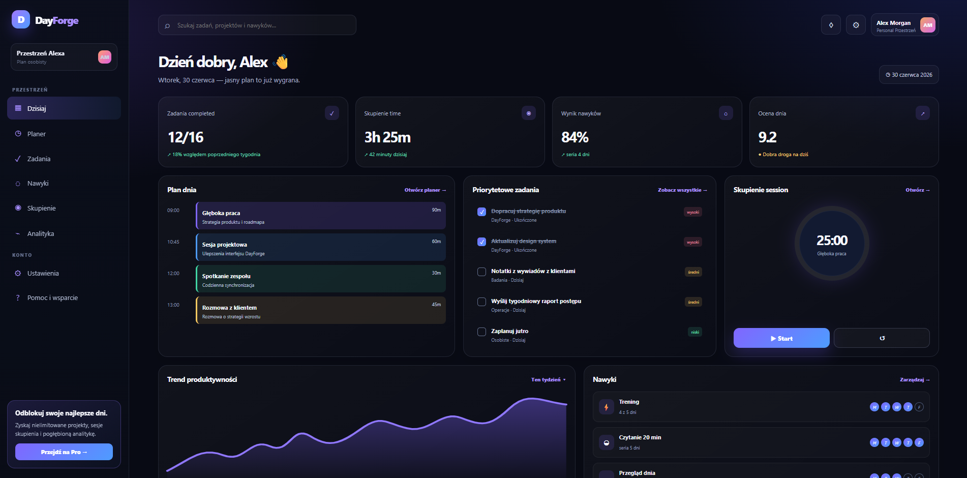Viewport: 967px width, 478px height.
Task: Click checkmark icon on Zadania completed card
Action: (332, 113)
